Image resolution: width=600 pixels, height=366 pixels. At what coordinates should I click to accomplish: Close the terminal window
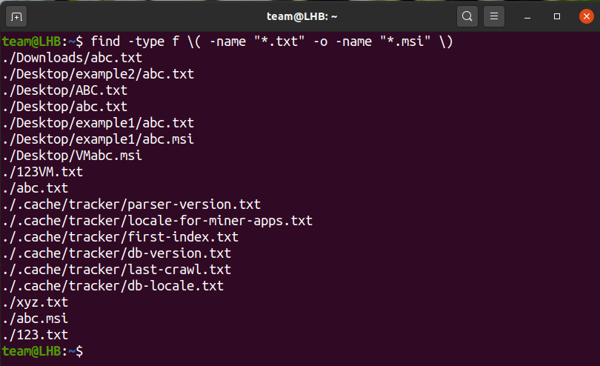(583, 16)
